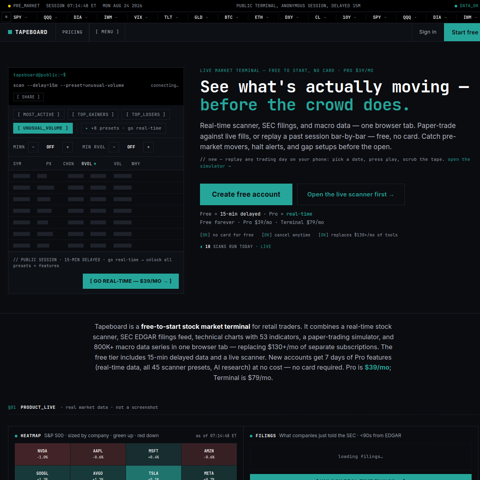This screenshot has height=480, width=480.
Task: Decrease MIN RVOL with minus button
Action: point(114,147)
